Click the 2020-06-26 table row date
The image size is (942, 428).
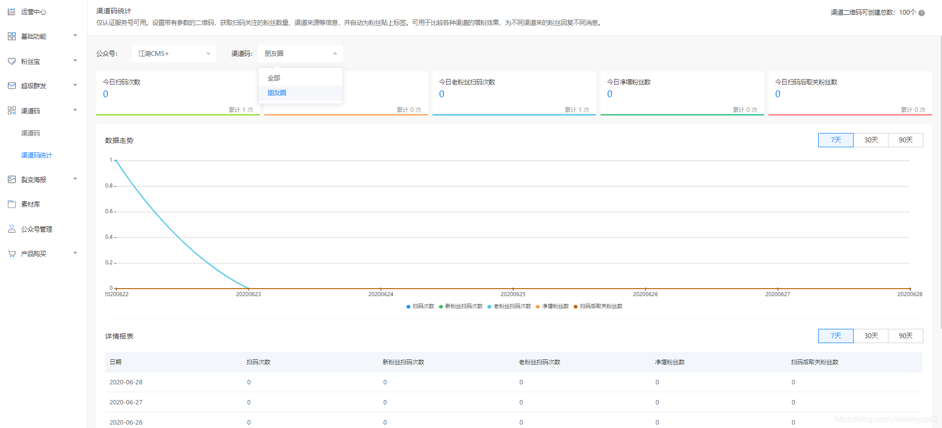pos(126,422)
